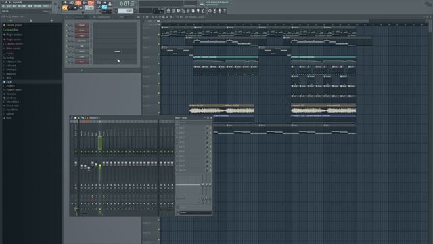Open the PATTERNS menu

click(x=22, y=6)
